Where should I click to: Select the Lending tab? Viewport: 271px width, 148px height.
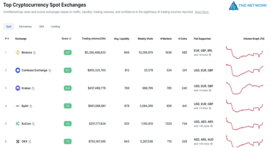click(55, 27)
